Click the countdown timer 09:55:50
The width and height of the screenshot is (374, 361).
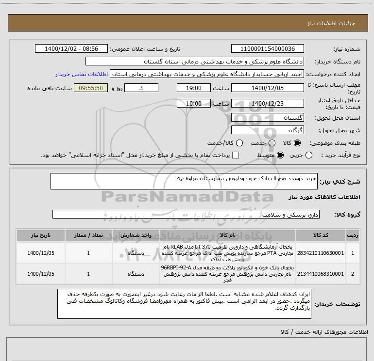[91, 88]
